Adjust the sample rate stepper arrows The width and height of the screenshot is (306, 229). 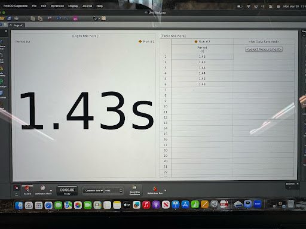(x=121, y=191)
